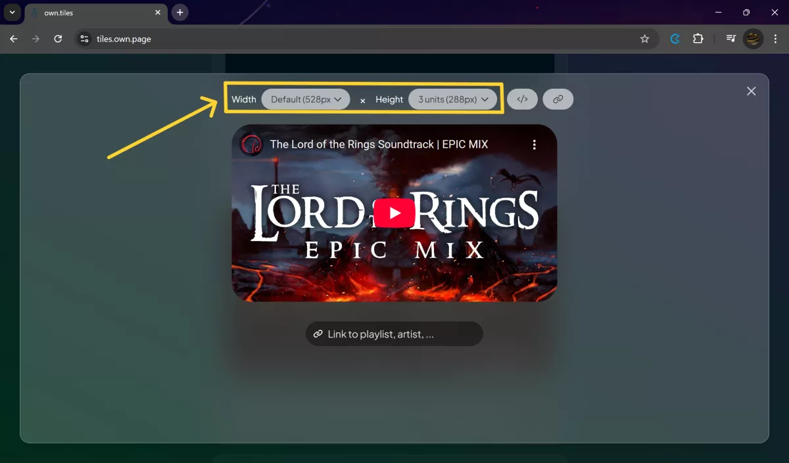Click the embed code button
This screenshot has height=463, width=789.
pos(522,99)
